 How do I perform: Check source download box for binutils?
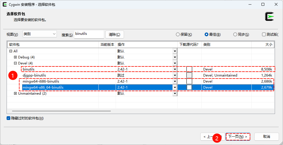tap(189, 69)
